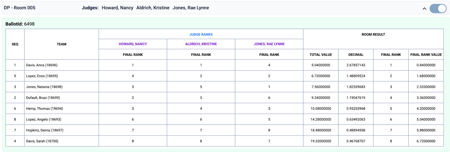
Task: Click the JUDGE RANKS header link
Action: pyautogui.click(x=201, y=34)
